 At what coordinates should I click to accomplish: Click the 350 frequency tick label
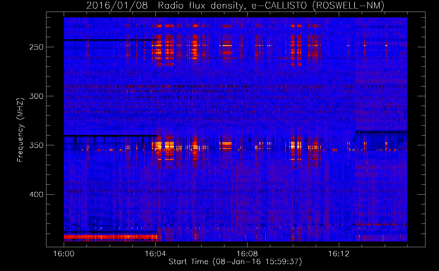click(36, 145)
